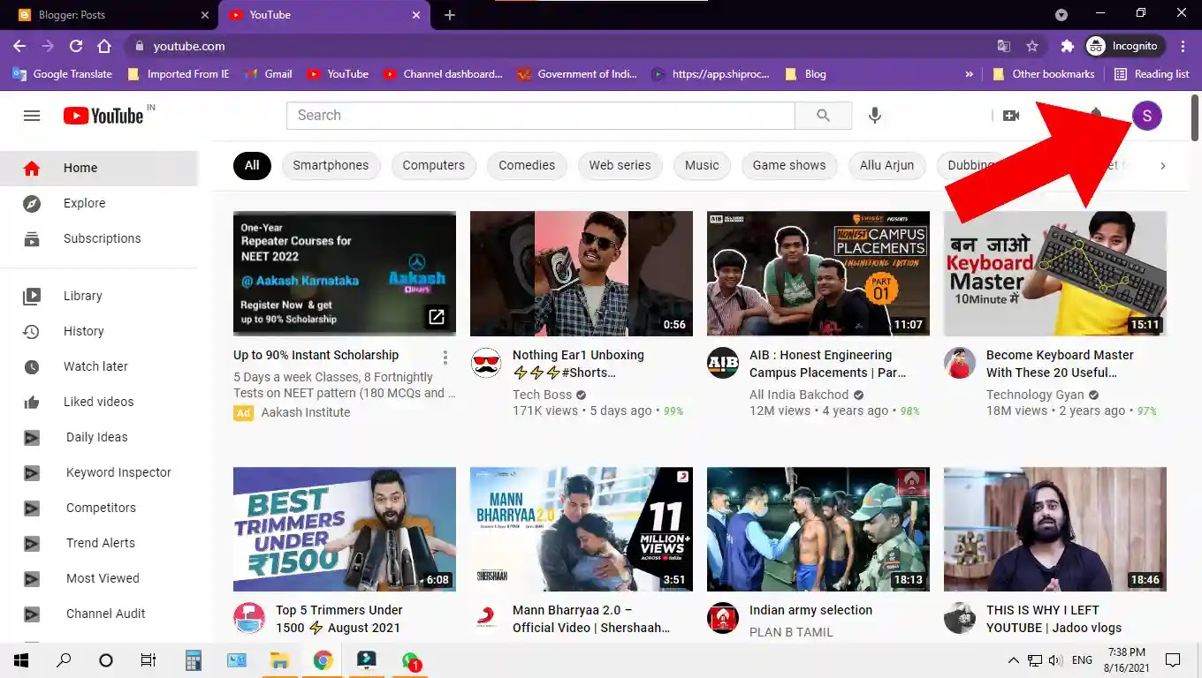Viewport: 1202px width, 678px height.
Task: Select the Web series filter chip
Action: tap(620, 165)
